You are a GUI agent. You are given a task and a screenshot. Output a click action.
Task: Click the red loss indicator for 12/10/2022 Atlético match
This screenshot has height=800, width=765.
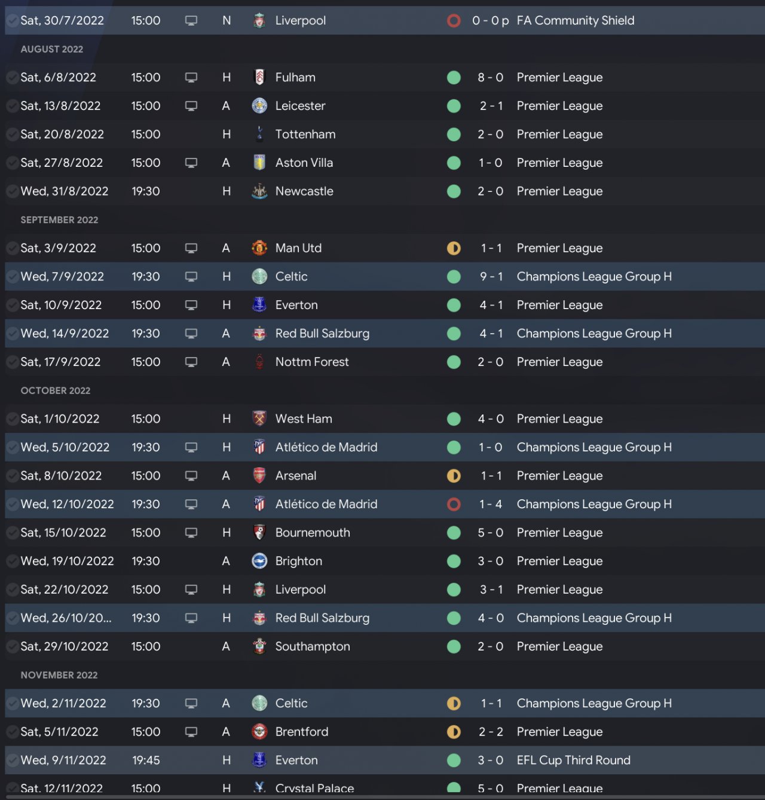point(454,504)
